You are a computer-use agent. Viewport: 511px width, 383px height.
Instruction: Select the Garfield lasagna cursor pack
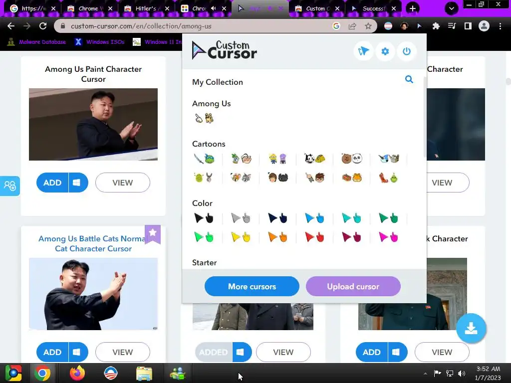(352, 178)
